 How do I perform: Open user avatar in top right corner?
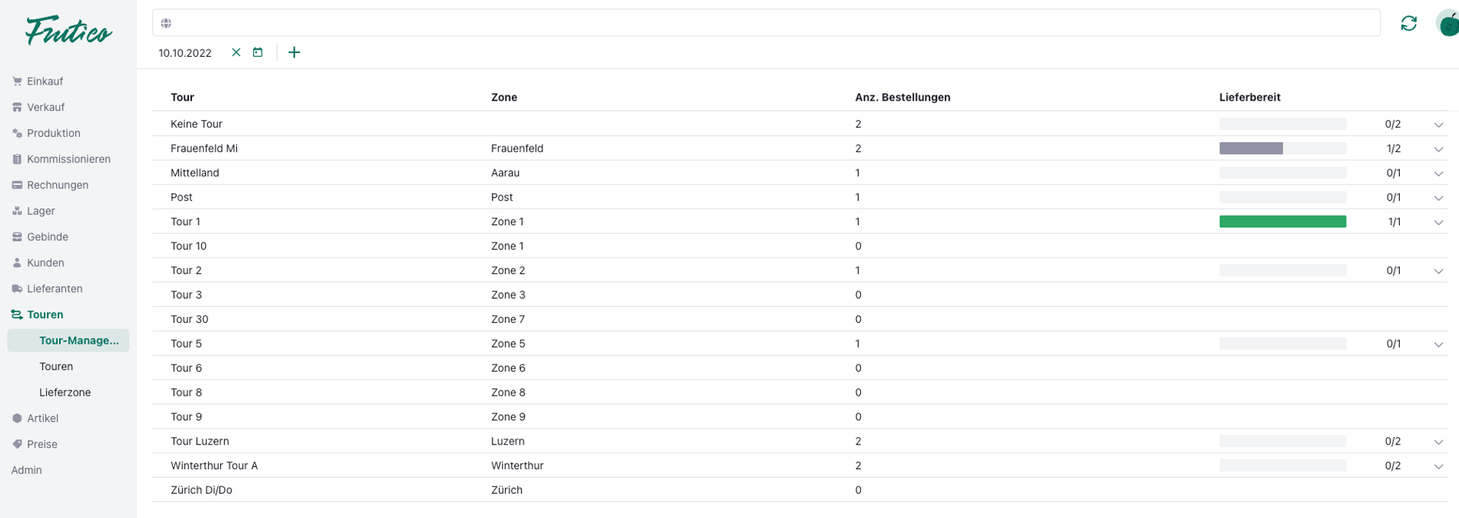(x=1448, y=23)
